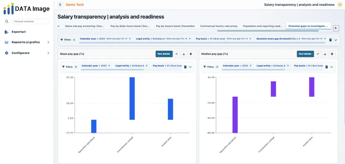Image resolution: width=345 pixels, height=164 pixels.
Task: Select the Potential gaps to investigate tab
Action: pyautogui.click(x=308, y=26)
